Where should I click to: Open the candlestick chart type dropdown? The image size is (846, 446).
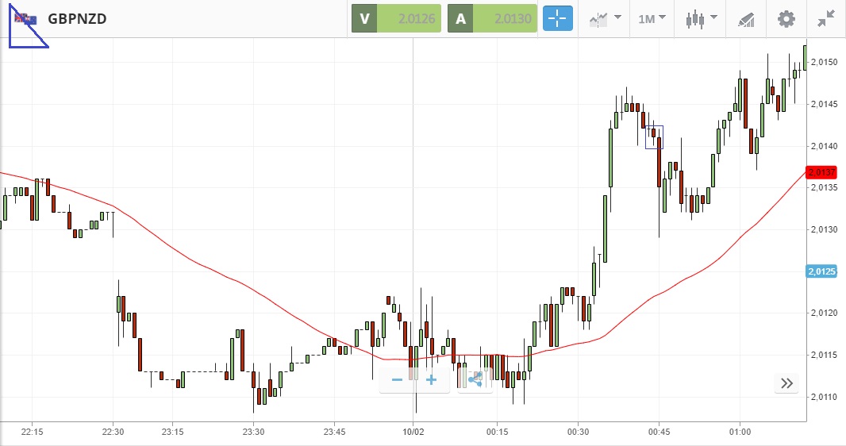[701, 19]
